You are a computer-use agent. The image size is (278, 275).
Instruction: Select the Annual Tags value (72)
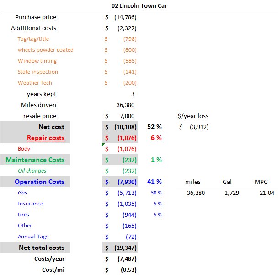(131, 237)
